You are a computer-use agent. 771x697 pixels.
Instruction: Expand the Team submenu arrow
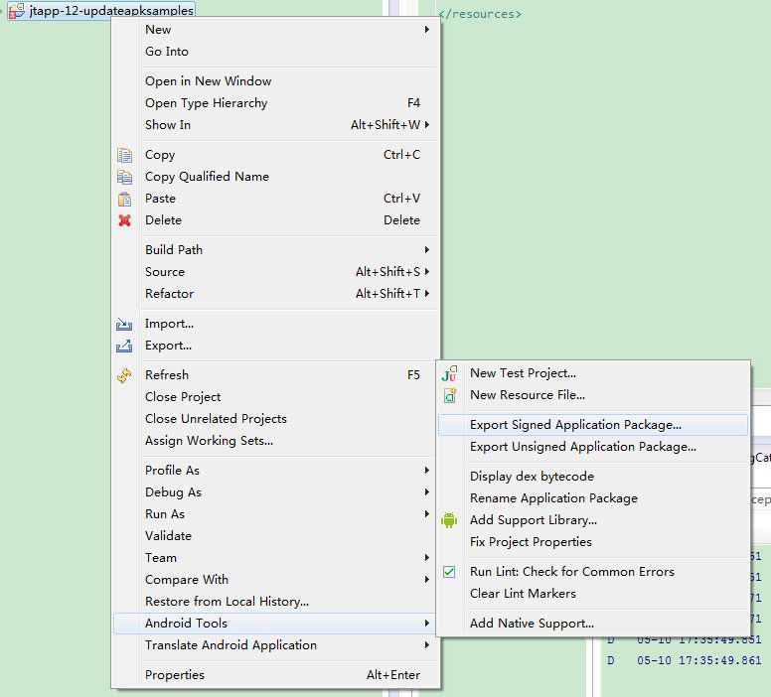(427, 557)
